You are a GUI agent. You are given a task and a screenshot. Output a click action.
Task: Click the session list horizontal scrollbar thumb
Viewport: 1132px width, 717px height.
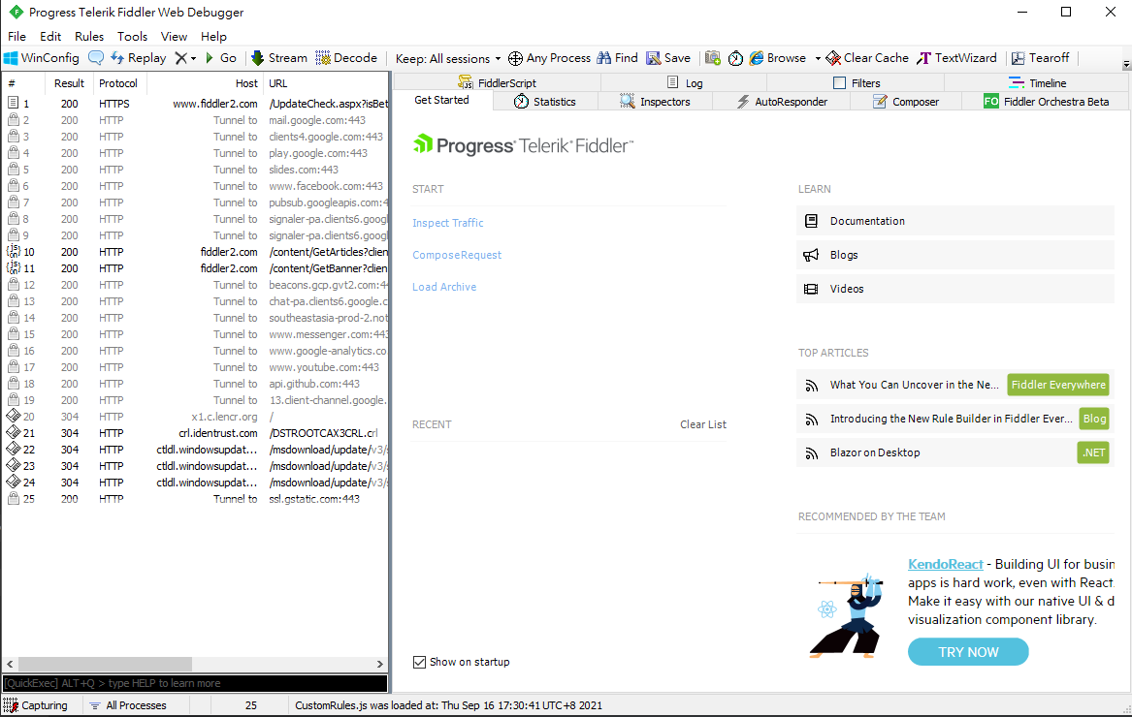[x=105, y=664]
